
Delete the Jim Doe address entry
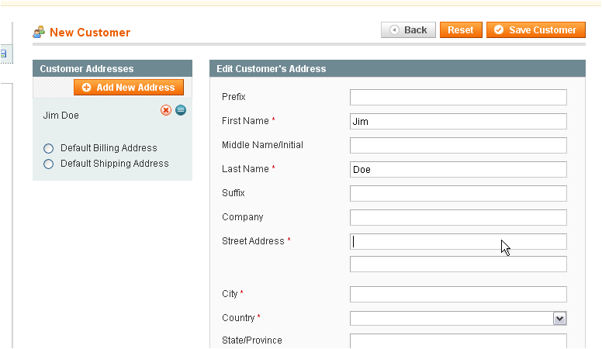pos(166,111)
